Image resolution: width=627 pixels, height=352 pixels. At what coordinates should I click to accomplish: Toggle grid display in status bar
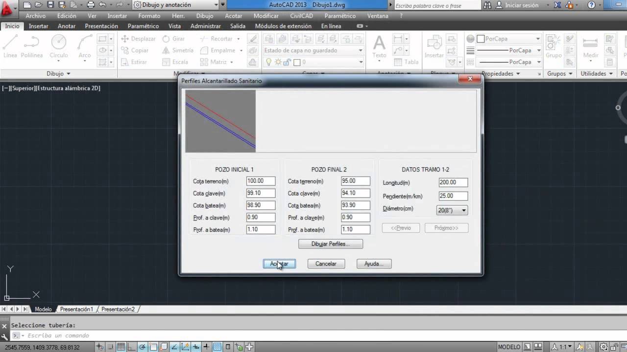point(121,347)
